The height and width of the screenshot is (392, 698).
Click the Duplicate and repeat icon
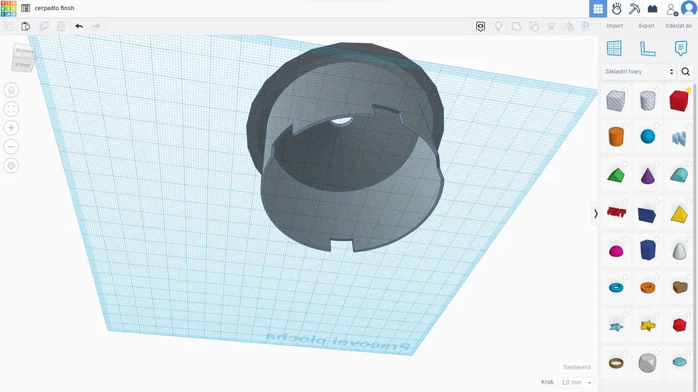[43, 26]
